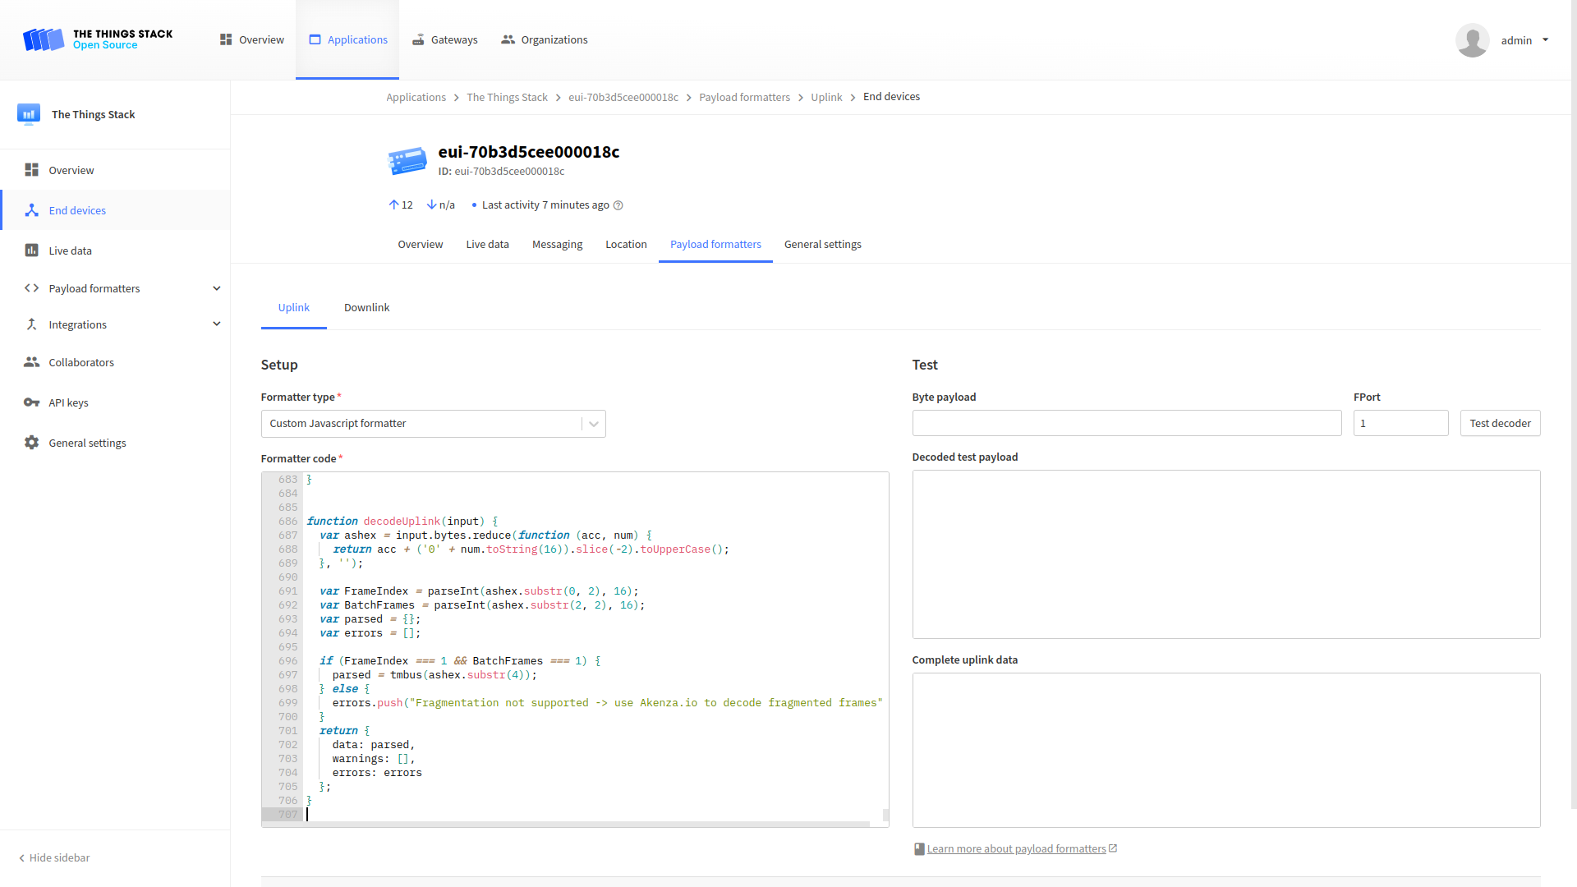Screen dimensions: 1577x887
Task: Click the Collaborators people icon
Action: click(31, 362)
